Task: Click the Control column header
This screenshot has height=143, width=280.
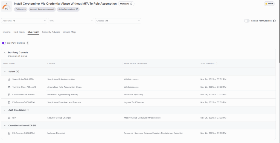Action: [51, 63]
